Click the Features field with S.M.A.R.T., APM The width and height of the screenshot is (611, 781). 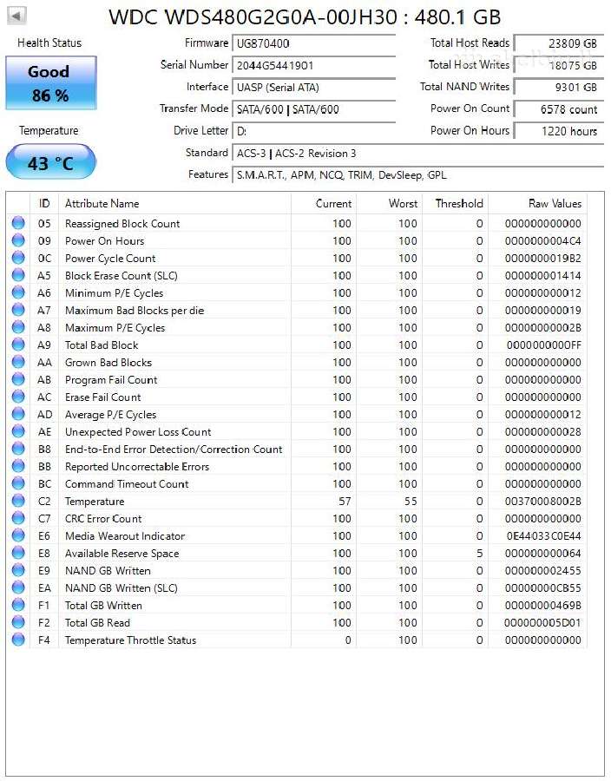[x=417, y=174]
